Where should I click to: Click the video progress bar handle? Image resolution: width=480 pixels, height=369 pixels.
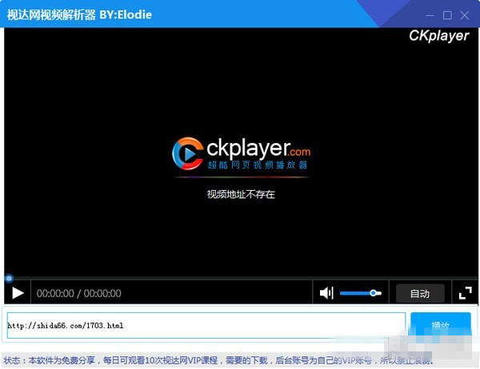(x=9, y=278)
